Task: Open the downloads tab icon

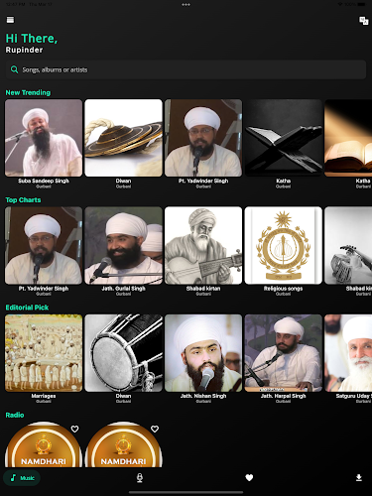Action: 359,477
